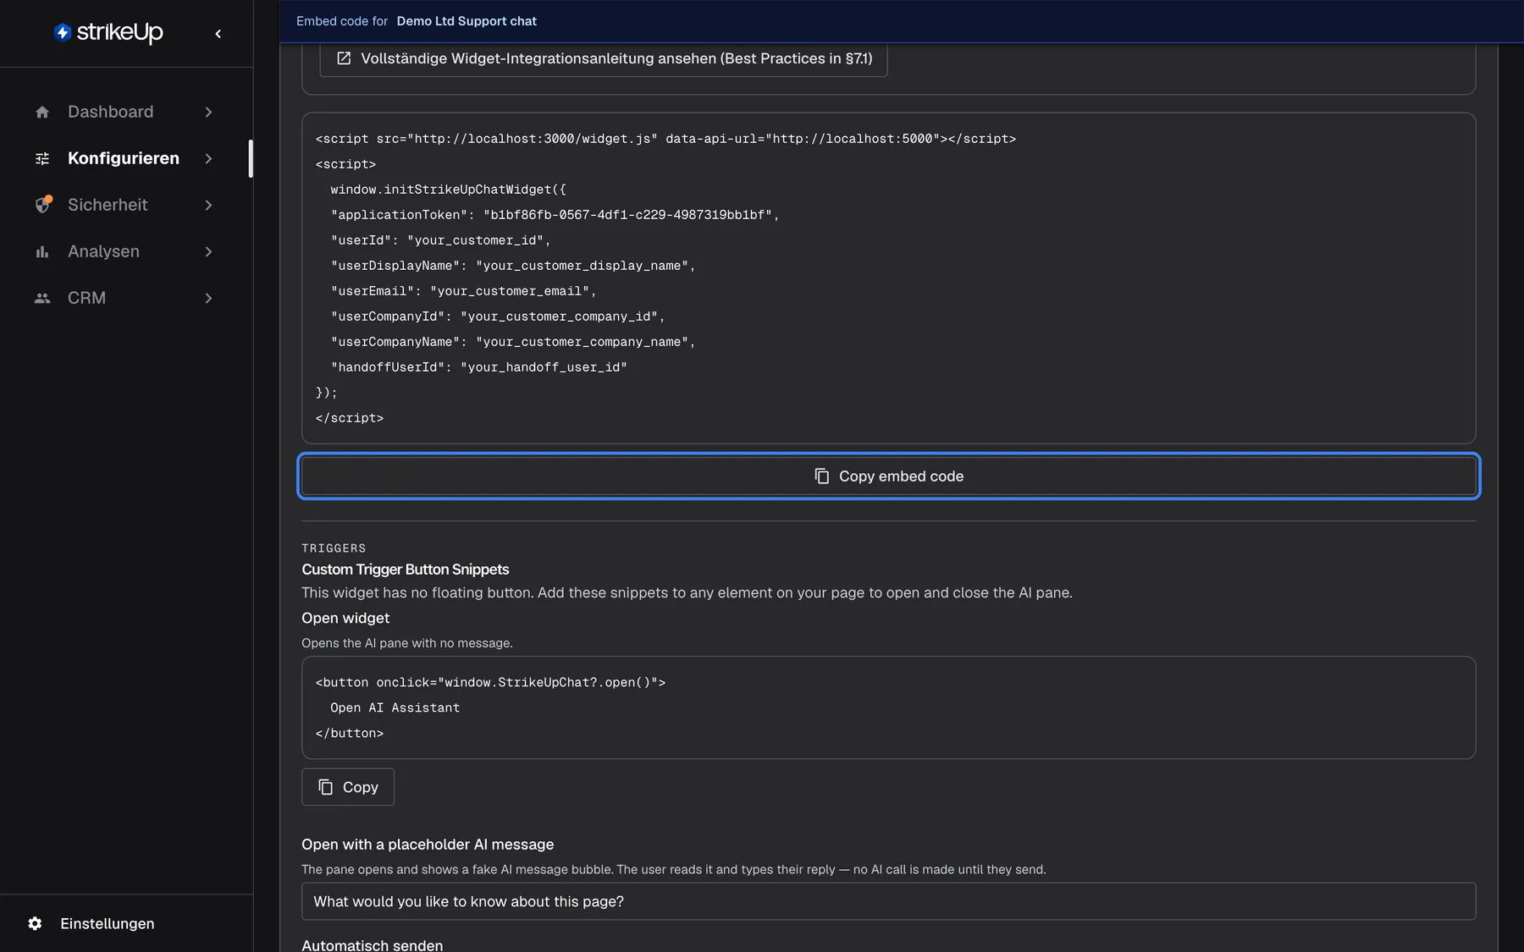Click the userEmail code line
The image size is (1524, 952).
[x=463, y=291]
